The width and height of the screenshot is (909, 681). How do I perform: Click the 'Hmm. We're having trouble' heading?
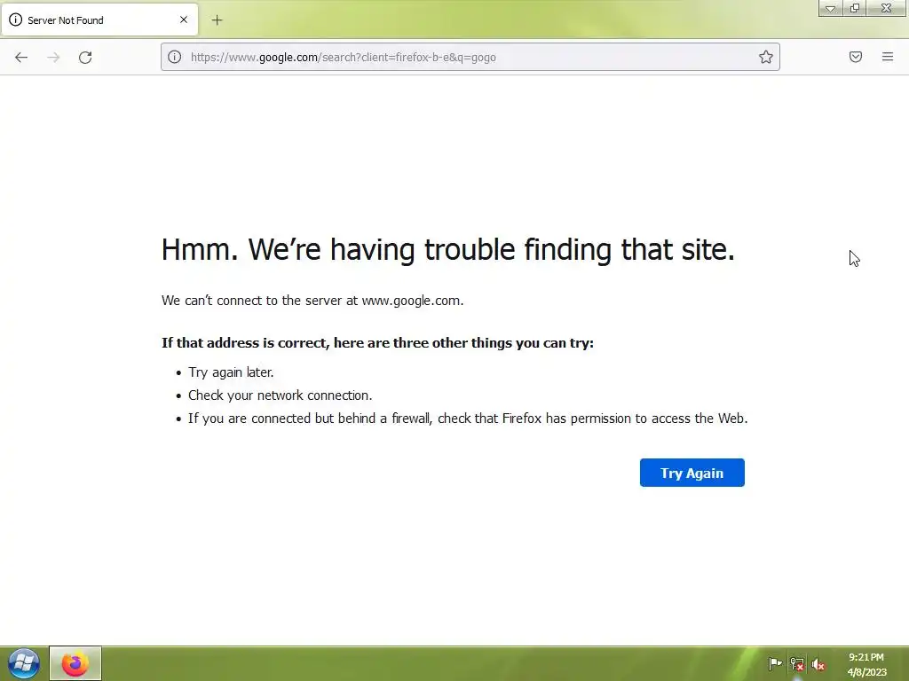pyautogui.click(x=448, y=249)
